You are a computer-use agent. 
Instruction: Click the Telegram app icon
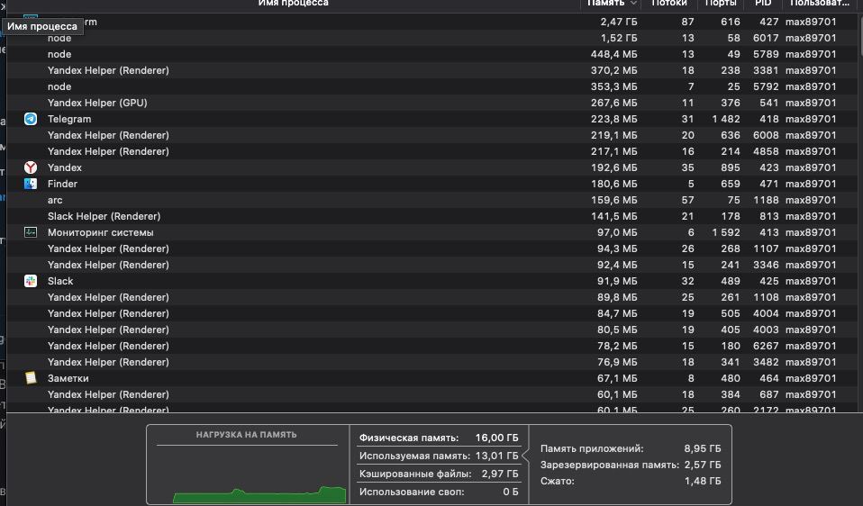pyautogui.click(x=31, y=119)
